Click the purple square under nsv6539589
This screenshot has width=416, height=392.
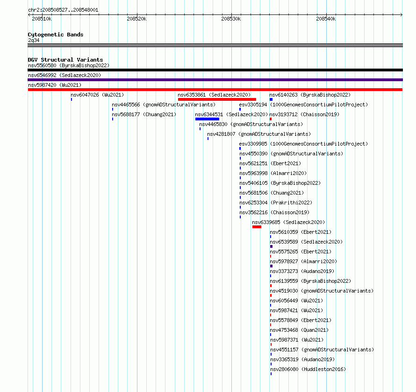[x=272, y=246]
